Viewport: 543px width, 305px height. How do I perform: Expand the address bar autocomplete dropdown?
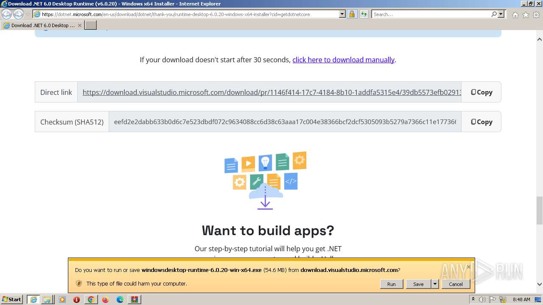point(342,14)
